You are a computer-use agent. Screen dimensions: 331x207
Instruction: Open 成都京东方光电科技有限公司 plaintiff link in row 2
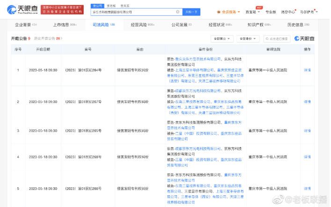[198, 91]
